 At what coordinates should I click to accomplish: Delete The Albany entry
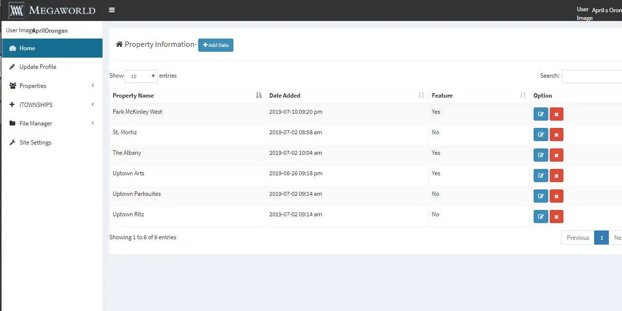coord(556,155)
